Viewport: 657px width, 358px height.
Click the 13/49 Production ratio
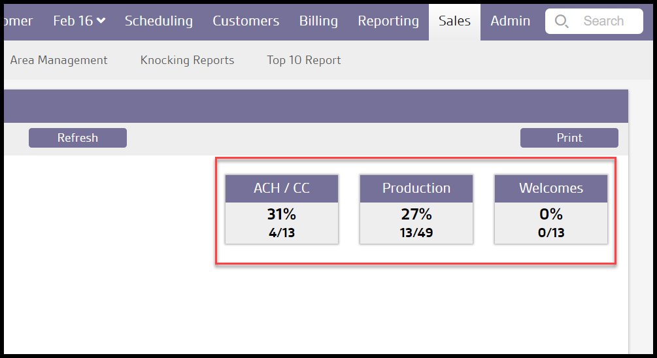tap(416, 233)
